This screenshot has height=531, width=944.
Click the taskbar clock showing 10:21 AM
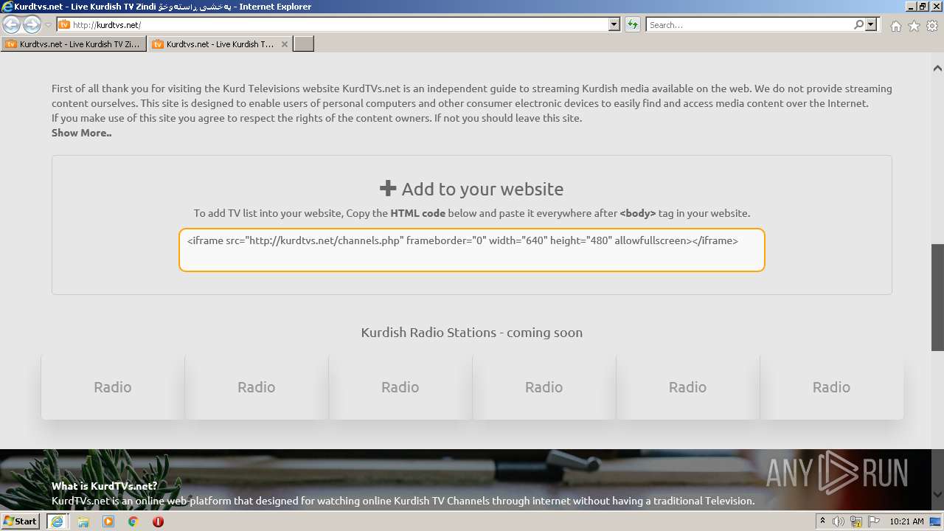pyautogui.click(x=906, y=521)
